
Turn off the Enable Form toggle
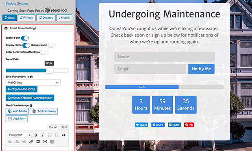(25, 38)
